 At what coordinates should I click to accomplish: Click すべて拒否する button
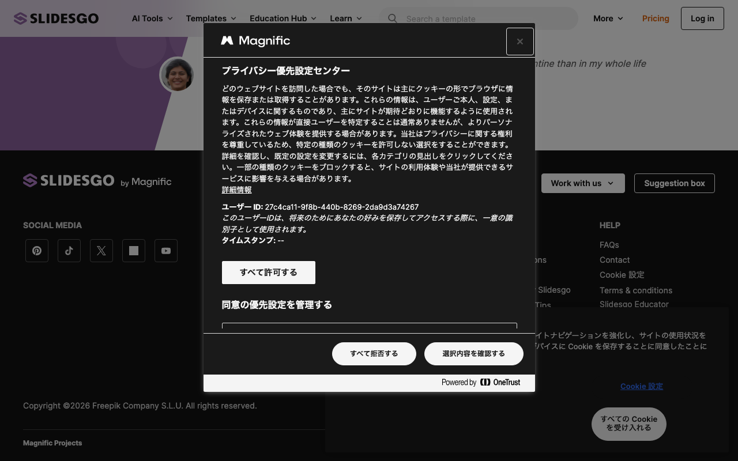(374, 354)
